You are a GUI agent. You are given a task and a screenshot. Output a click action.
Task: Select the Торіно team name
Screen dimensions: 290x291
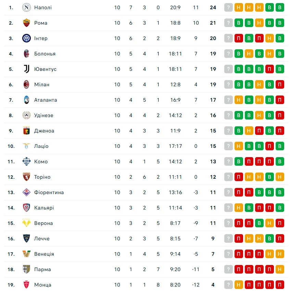coord(42,177)
